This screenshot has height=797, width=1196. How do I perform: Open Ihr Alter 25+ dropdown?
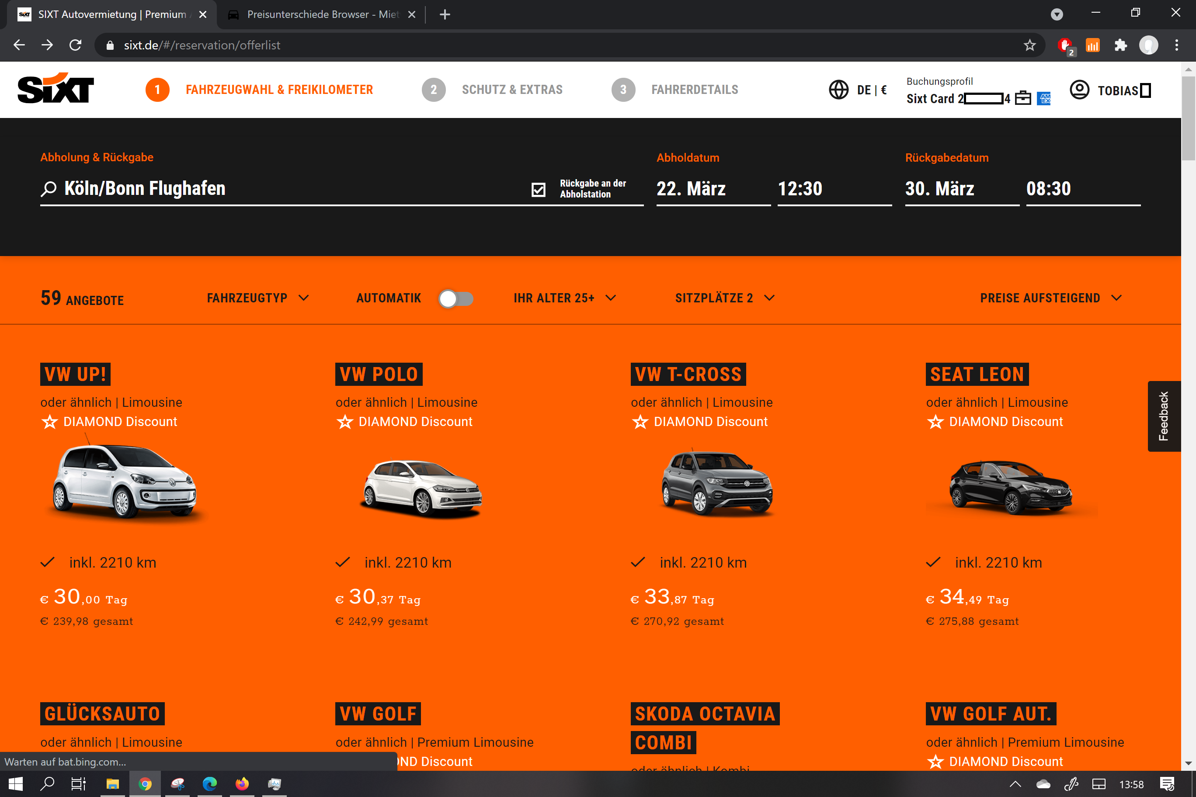click(x=565, y=298)
